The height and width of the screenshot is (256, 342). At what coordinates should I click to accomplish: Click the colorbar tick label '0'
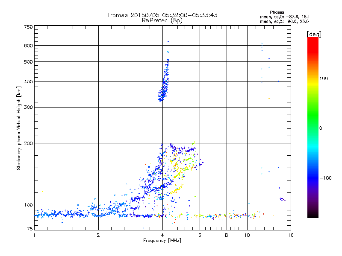coord(321,128)
